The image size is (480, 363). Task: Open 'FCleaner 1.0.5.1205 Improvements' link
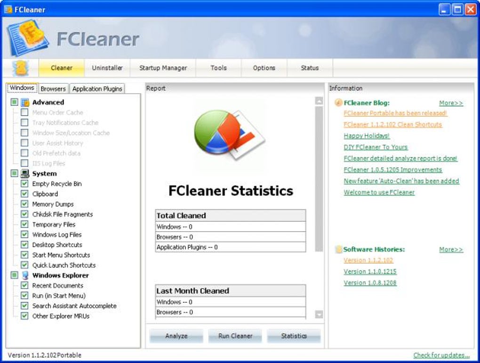(393, 169)
